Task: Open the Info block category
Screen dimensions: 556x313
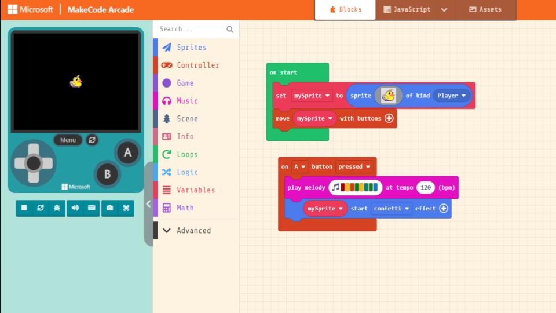Action: point(196,136)
